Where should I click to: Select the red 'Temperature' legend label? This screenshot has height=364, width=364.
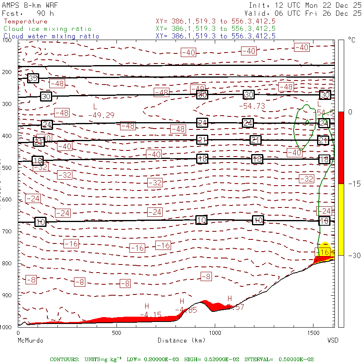(x=25, y=21)
